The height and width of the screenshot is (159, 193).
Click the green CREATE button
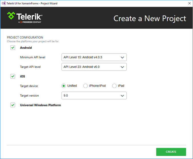(x=171, y=152)
